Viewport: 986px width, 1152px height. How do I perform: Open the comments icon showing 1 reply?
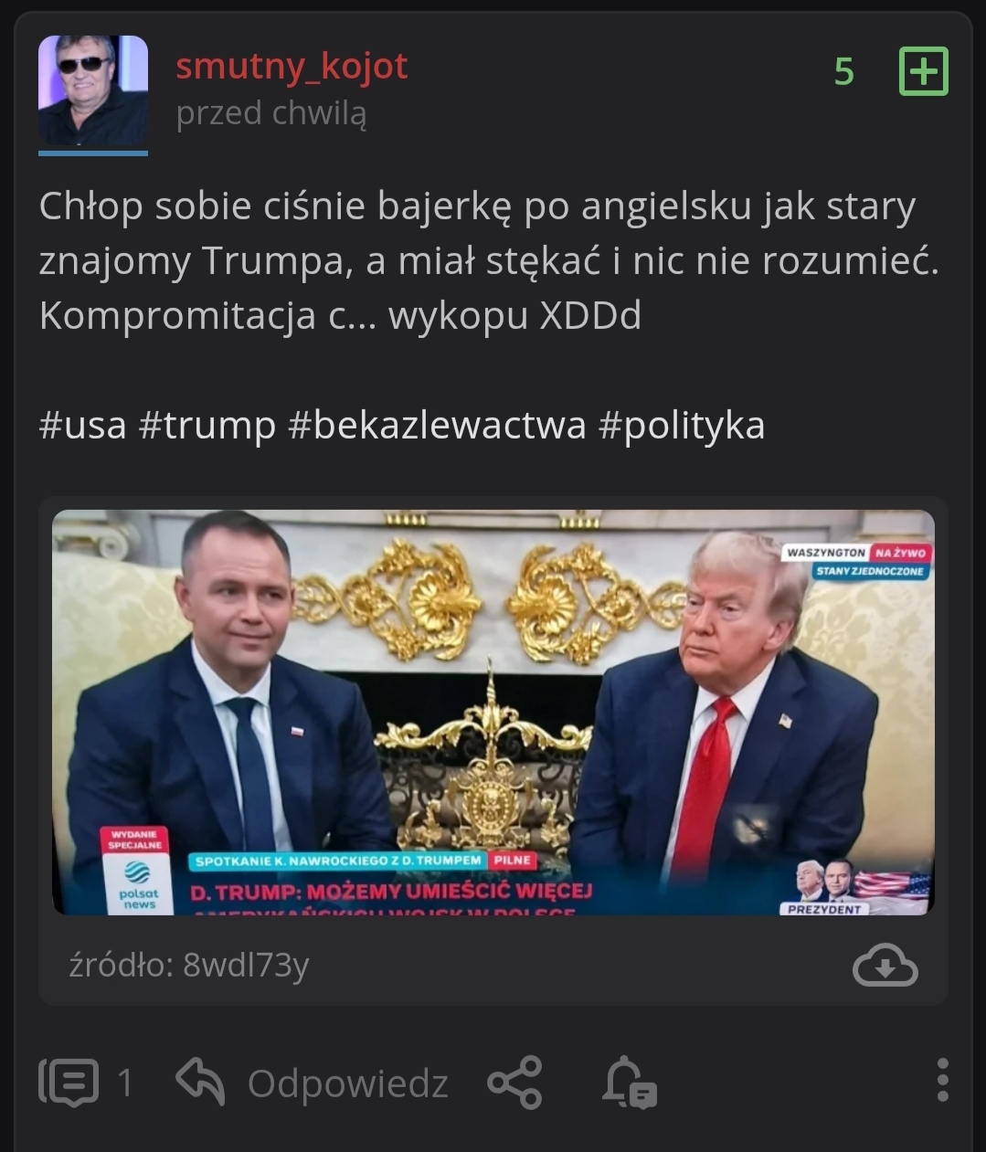69,1083
